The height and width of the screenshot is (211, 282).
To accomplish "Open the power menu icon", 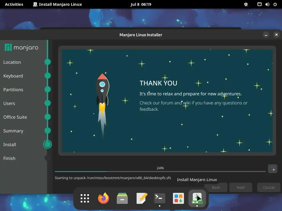I will tap(275, 4).
